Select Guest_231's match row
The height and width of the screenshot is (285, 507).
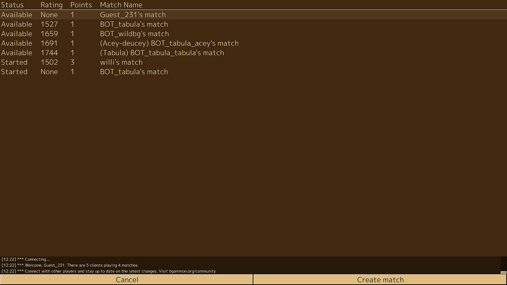click(x=133, y=15)
